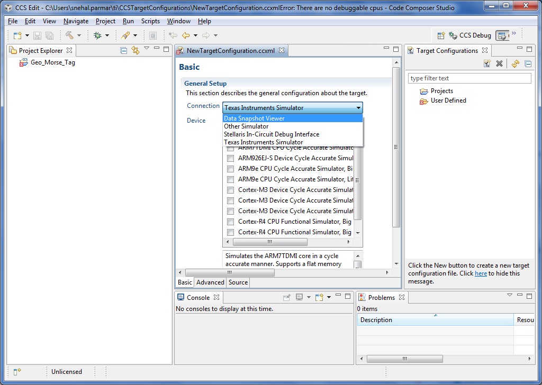Open the Debug dropdown arrow

pos(107,35)
